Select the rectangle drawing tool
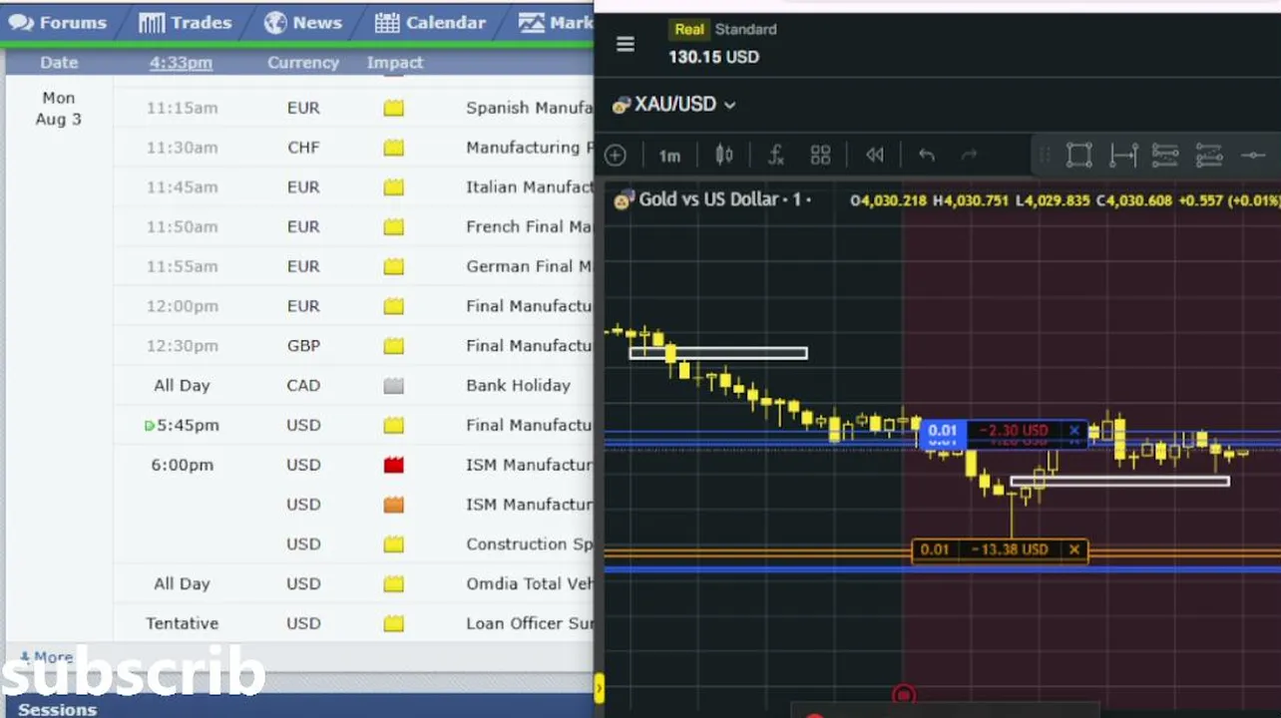The image size is (1281, 718). [x=1078, y=155]
